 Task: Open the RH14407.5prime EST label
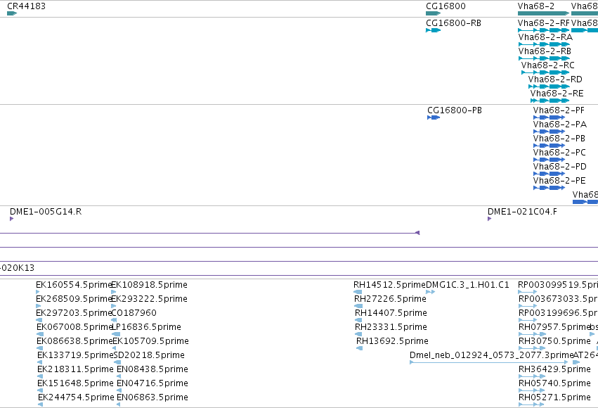click(391, 313)
